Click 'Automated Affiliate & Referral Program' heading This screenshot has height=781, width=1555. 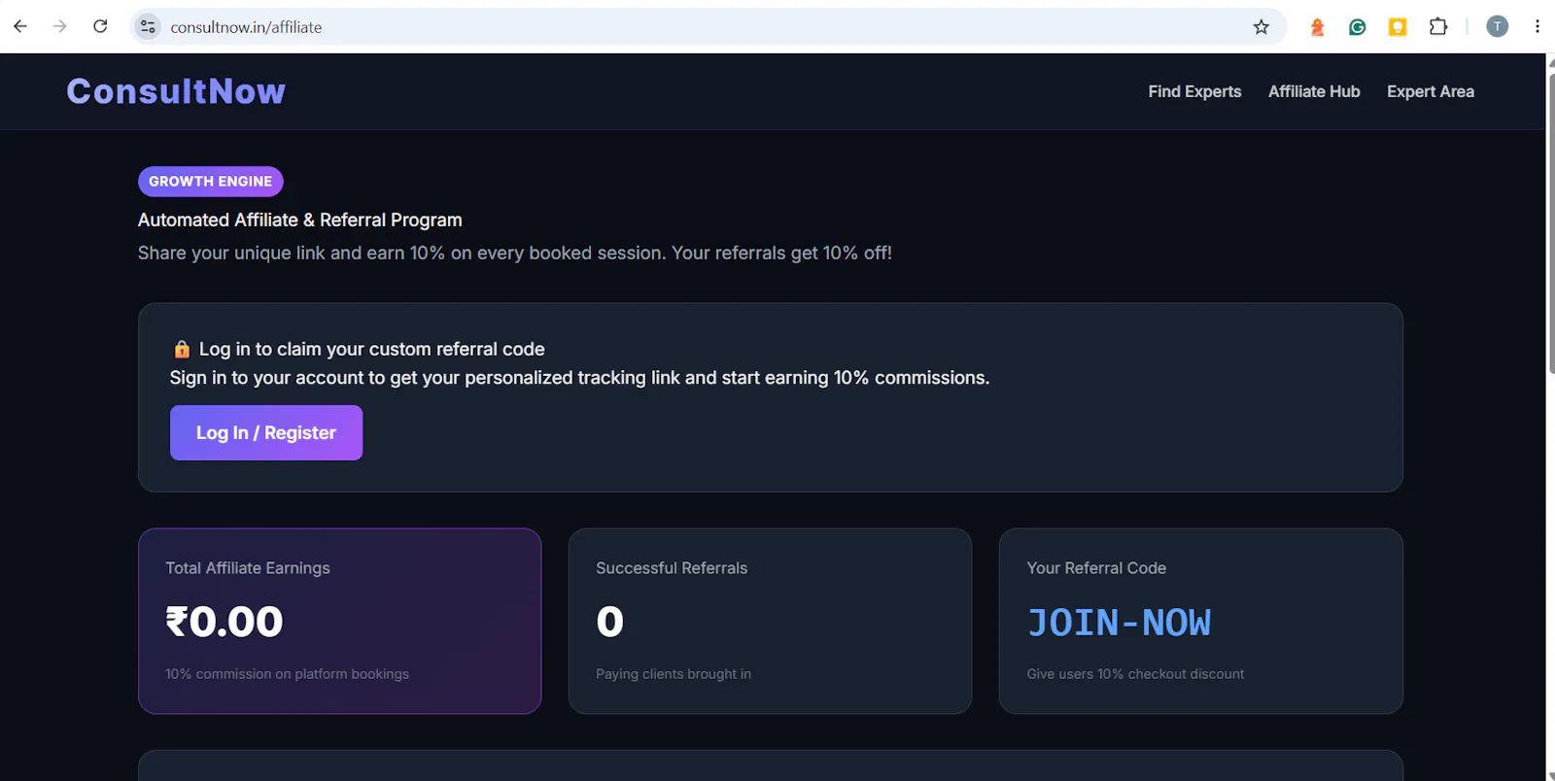(300, 221)
